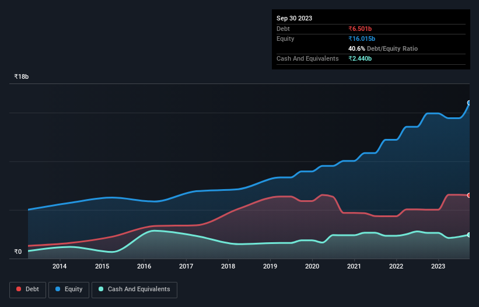
Task: Click the 2021 x-axis label
Action: coord(354,266)
